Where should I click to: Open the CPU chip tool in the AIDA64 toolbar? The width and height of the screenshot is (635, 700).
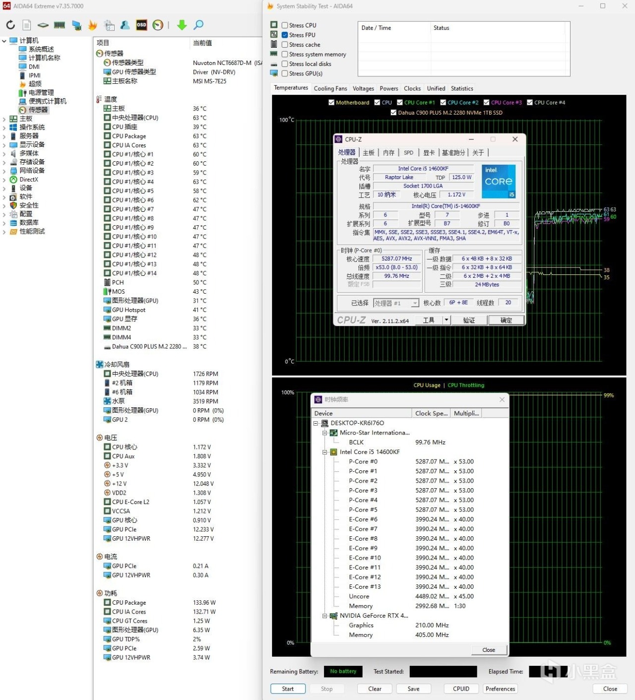coord(43,25)
